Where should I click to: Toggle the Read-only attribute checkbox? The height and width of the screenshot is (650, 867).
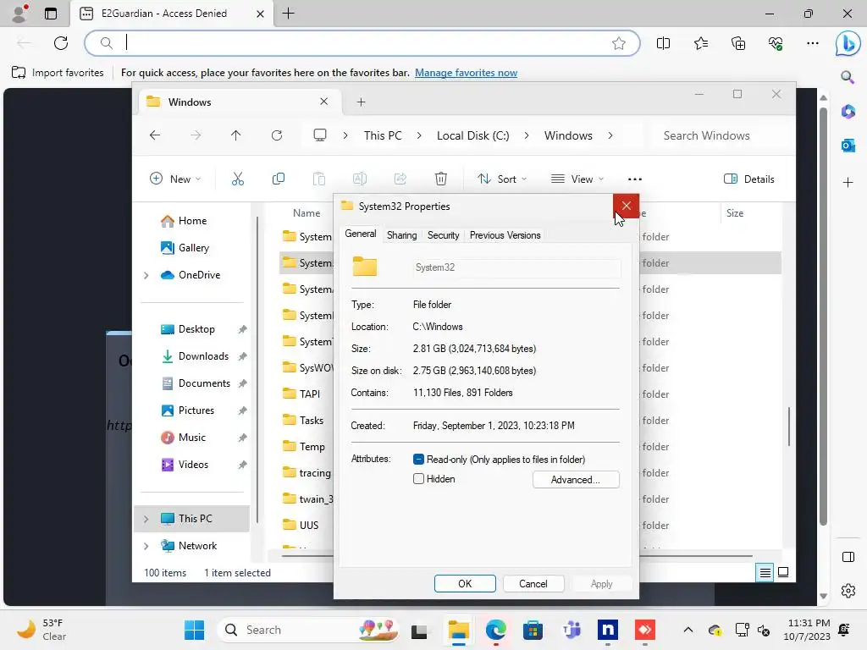tap(418, 460)
